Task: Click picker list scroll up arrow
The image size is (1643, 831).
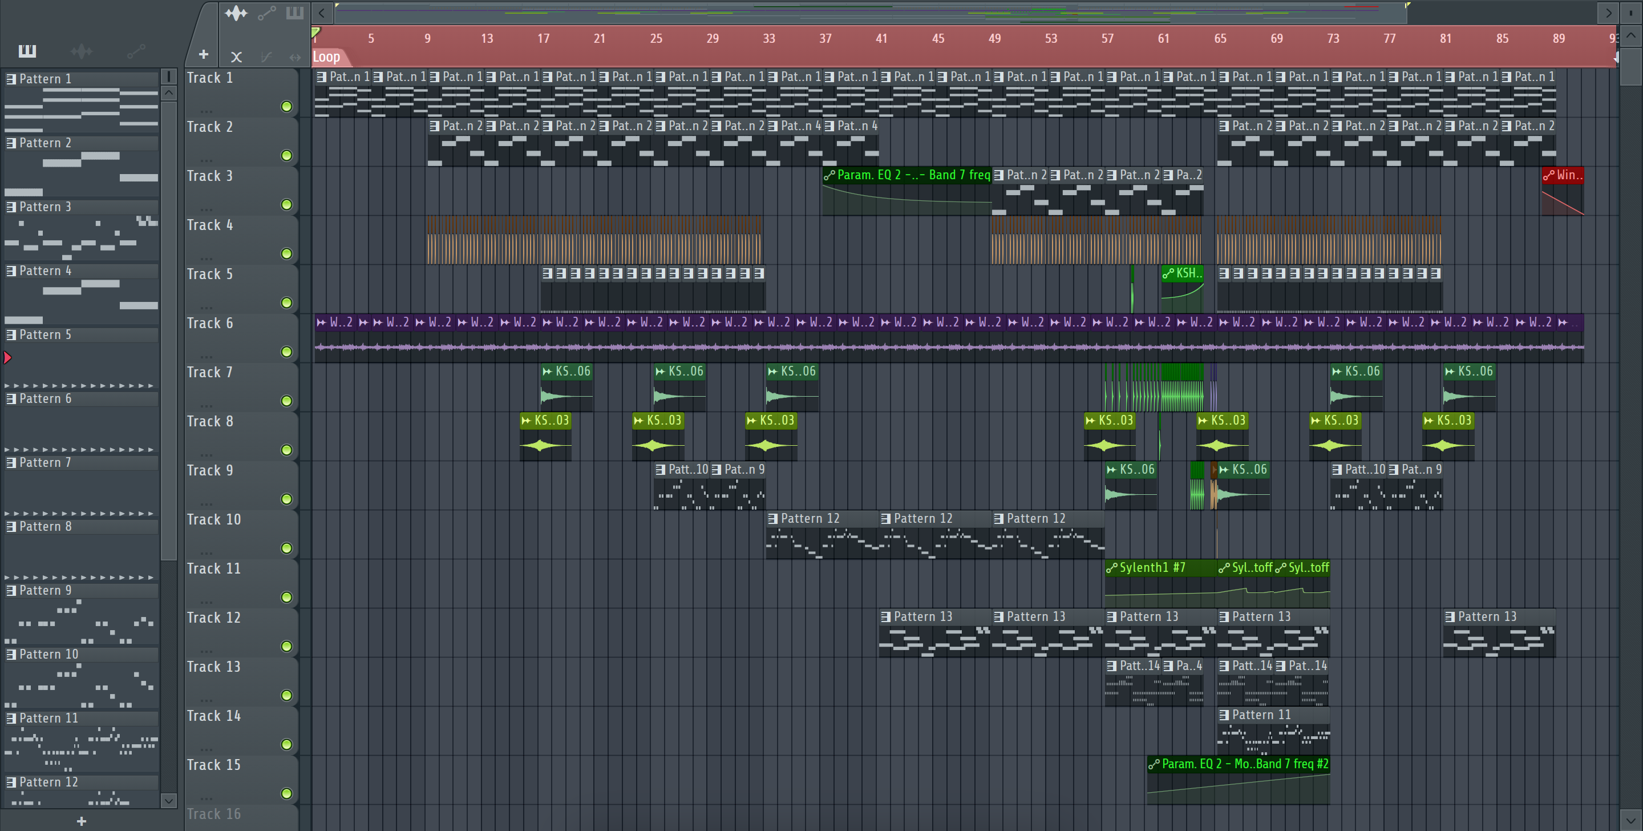Action: (168, 93)
